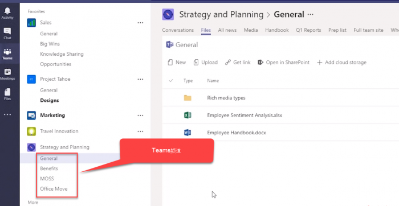Open more options for Sales team
Viewport: 399px width, 206px height.
coord(140,23)
